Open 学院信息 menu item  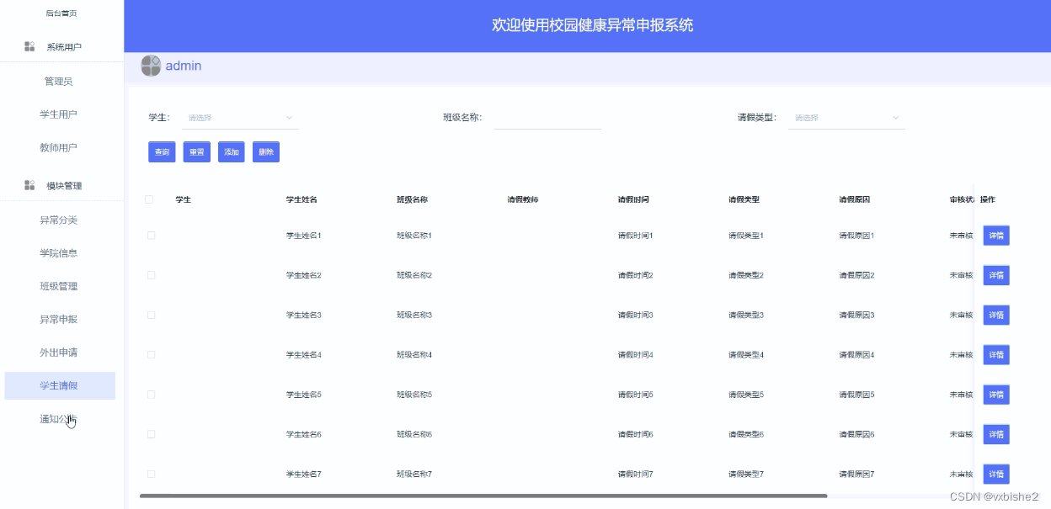[59, 253]
